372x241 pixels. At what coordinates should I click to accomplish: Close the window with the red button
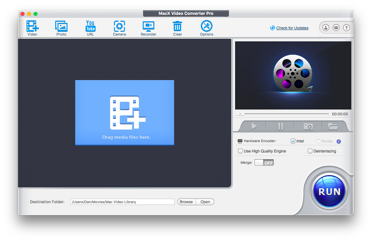click(23, 14)
